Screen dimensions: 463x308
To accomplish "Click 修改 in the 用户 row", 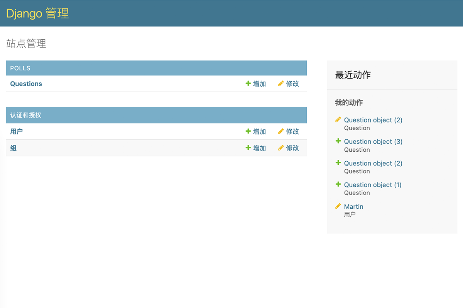I will (292, 131).
